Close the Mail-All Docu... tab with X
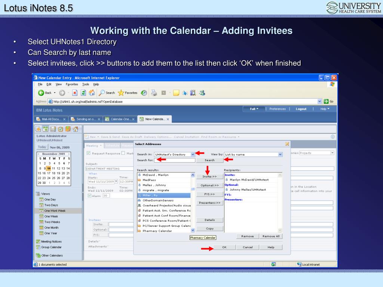Screen dimensions: 383x287 tap(64, 119)
